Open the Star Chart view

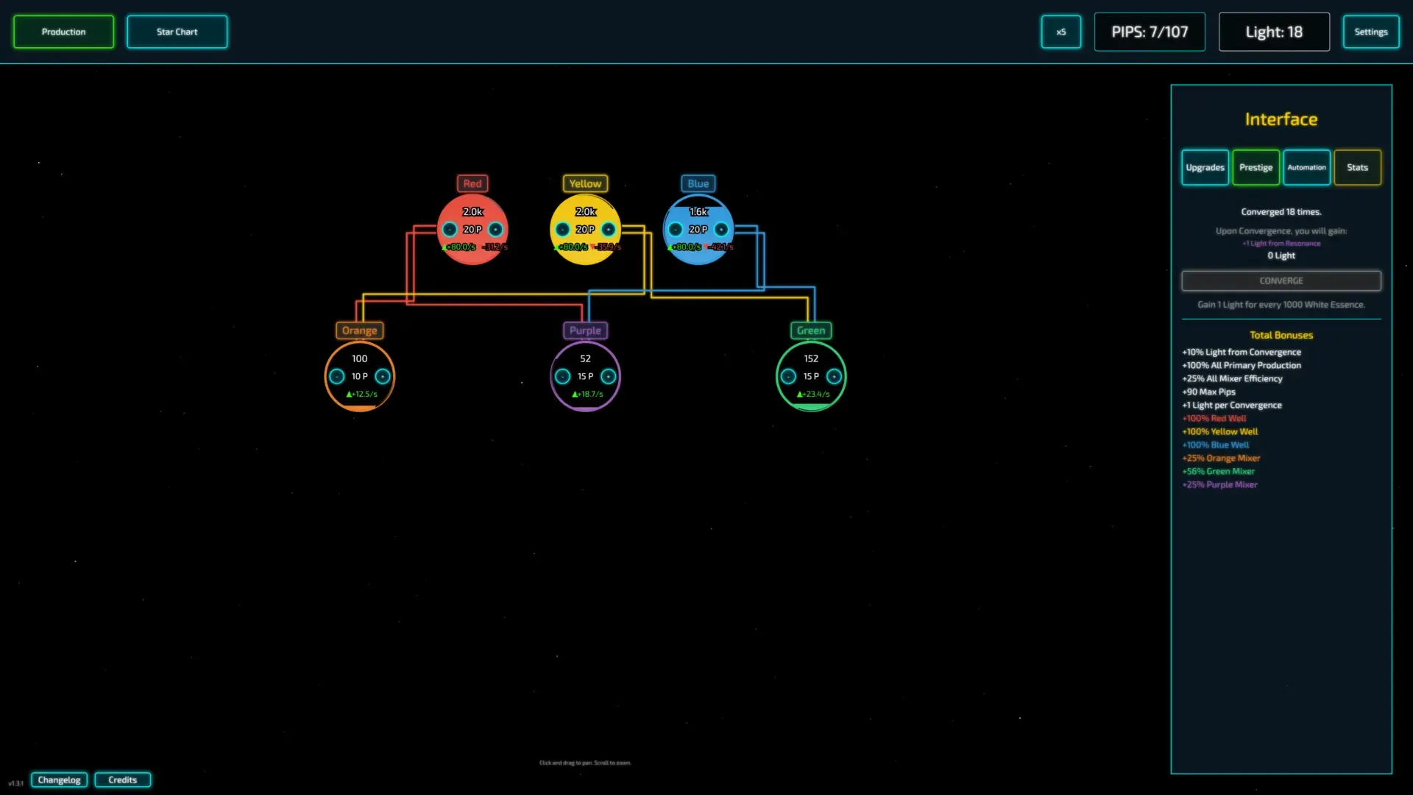[x=177, y=32]
